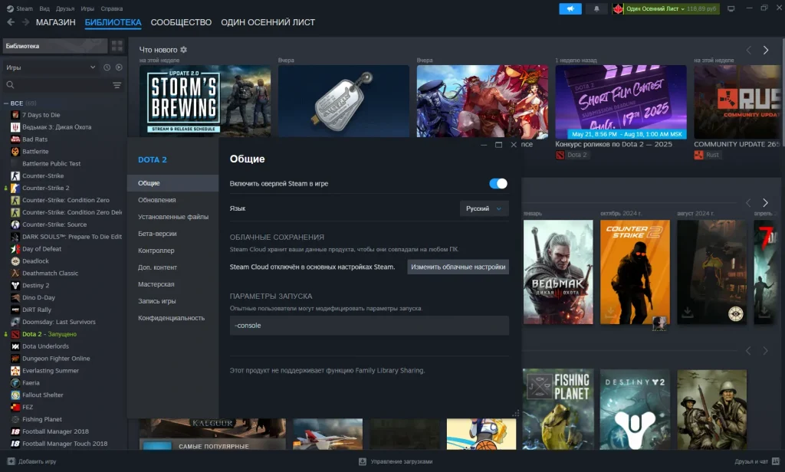This screenshot has width=785, height=472.
Task: Click the forward navigation arrow
Action: [x=25, y=22]
